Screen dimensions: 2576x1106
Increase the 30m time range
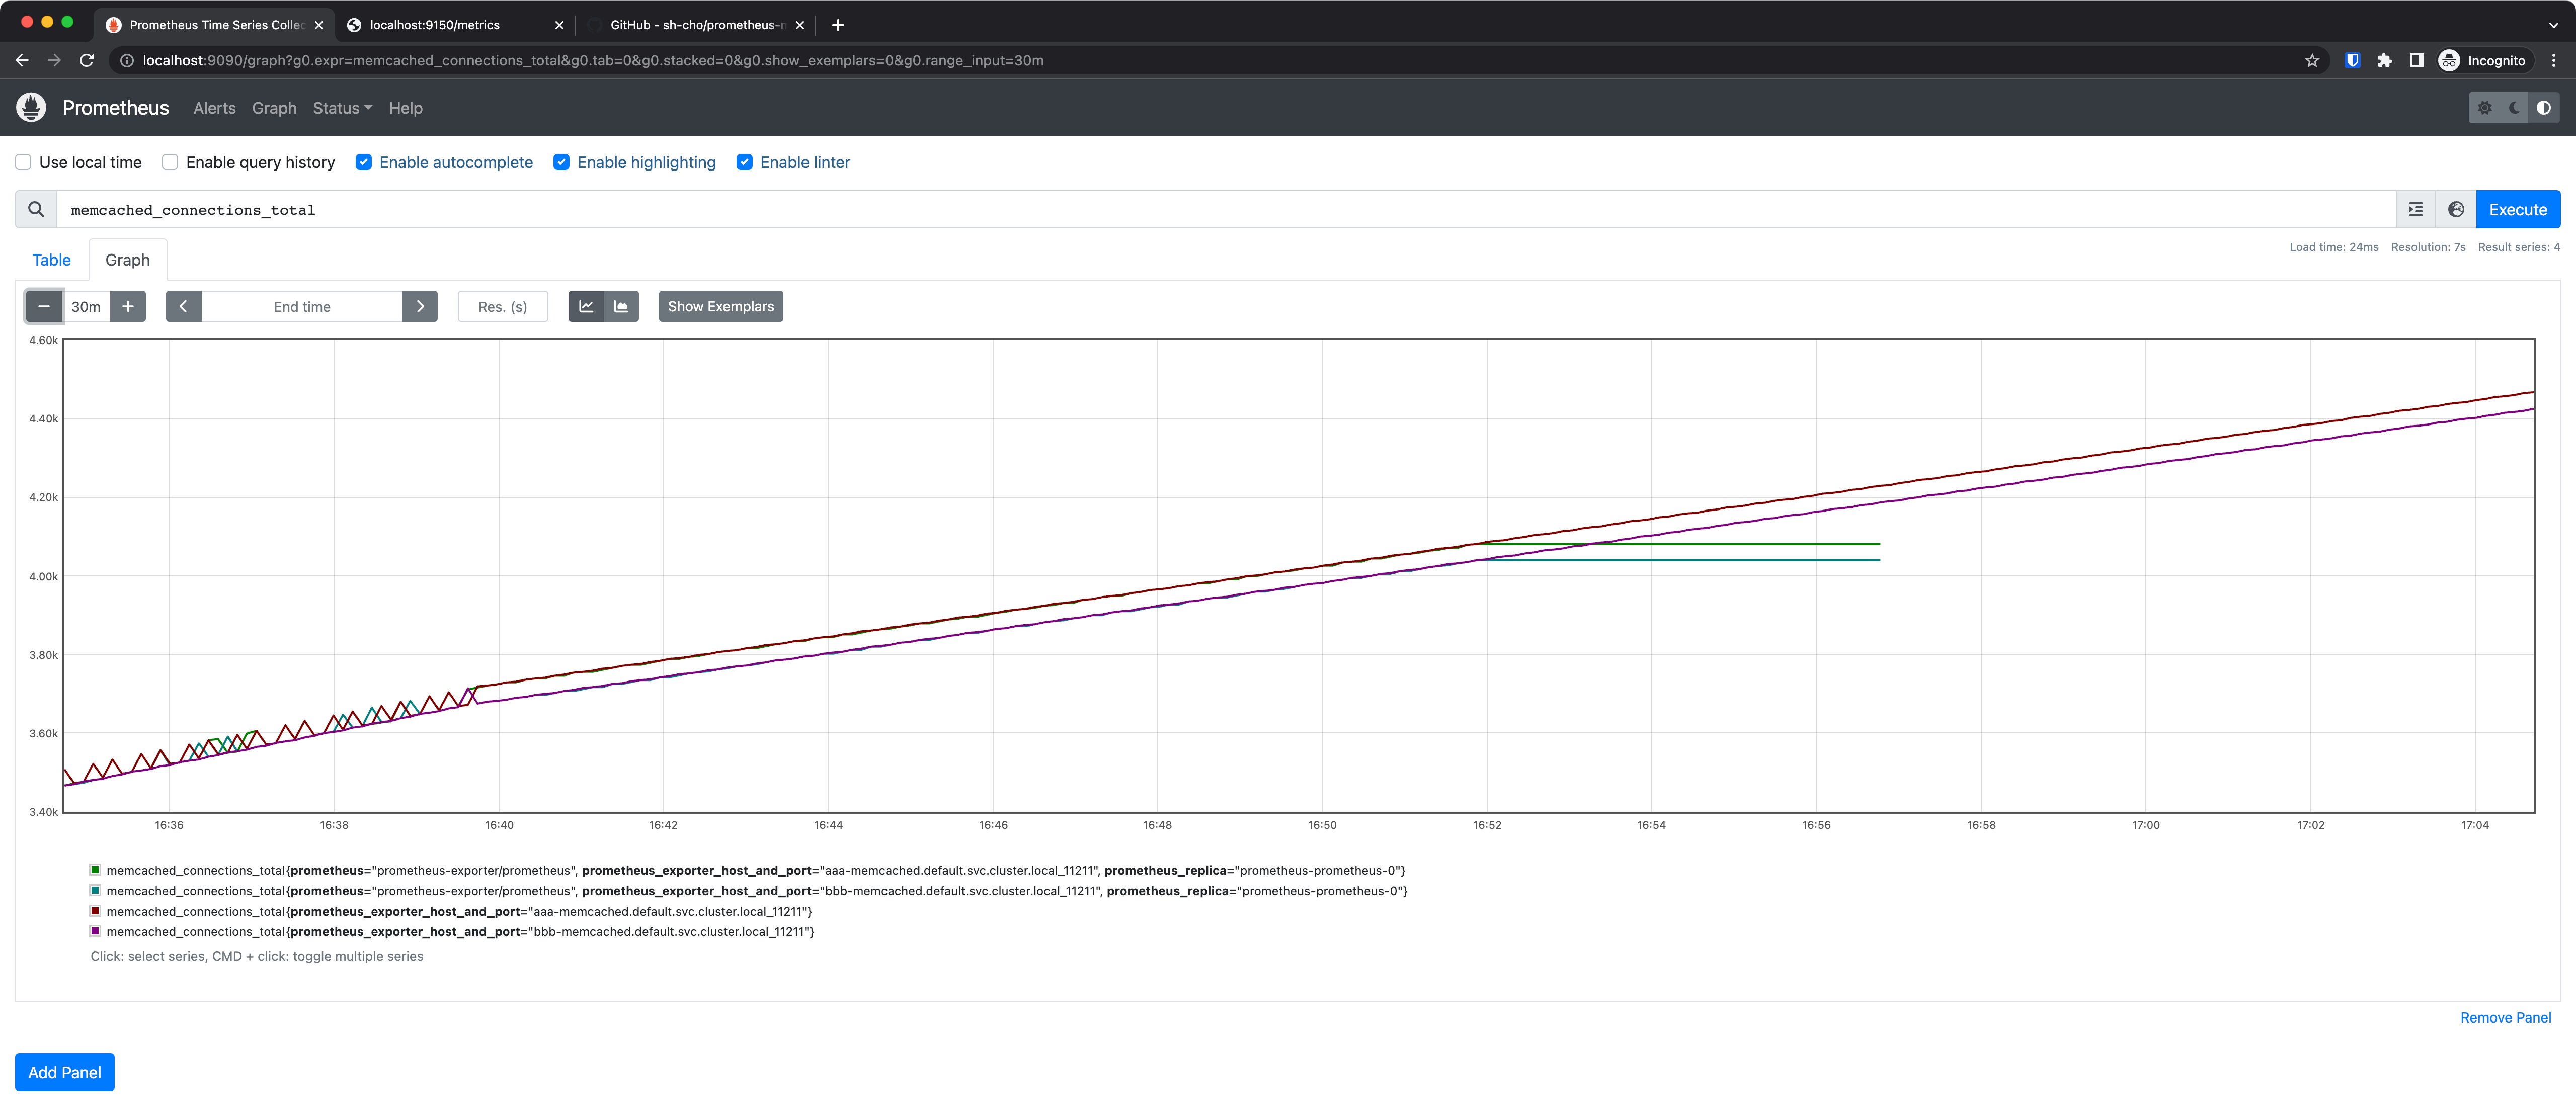click(x=128, y=307)
